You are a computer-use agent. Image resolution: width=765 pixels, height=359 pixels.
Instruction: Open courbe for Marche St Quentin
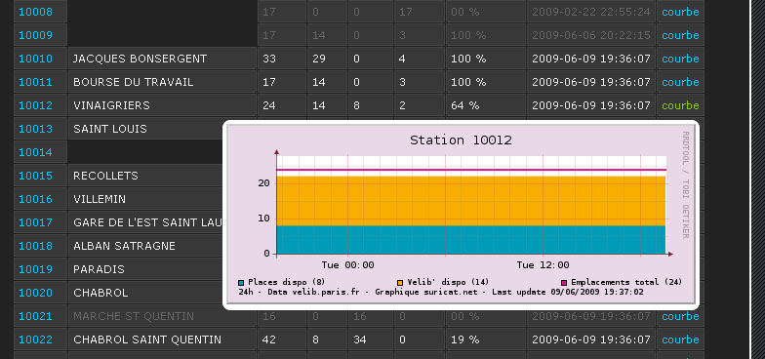(680, 316)
